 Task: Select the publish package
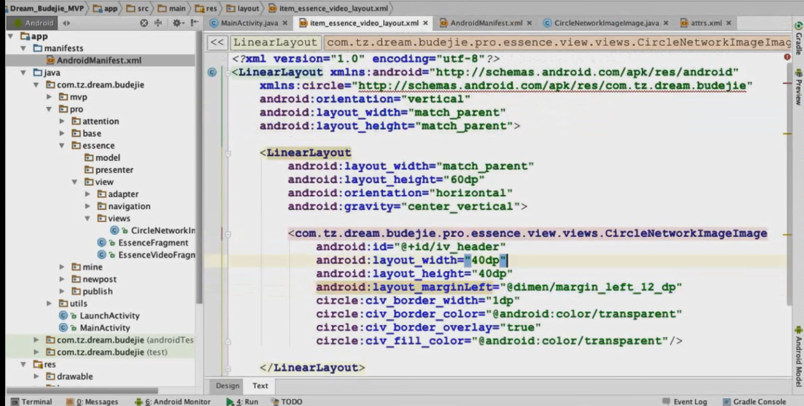point(91,291)
